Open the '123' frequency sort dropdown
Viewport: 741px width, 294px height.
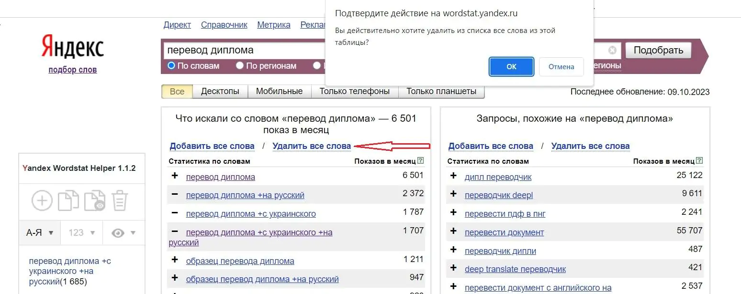tap(82, 232)
